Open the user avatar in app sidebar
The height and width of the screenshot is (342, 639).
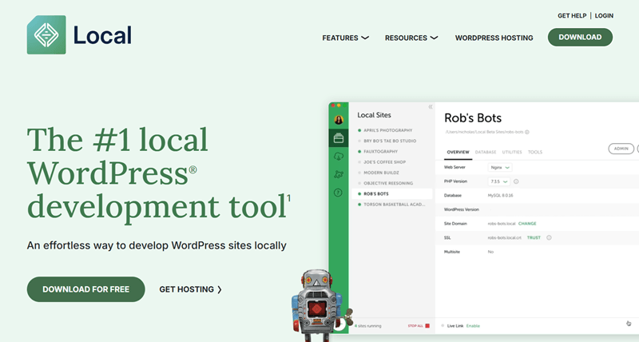pos(339,120)
